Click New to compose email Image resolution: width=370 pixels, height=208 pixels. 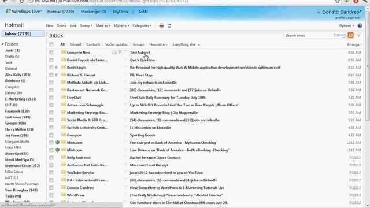pyautogui.click(x=50, y=25)
